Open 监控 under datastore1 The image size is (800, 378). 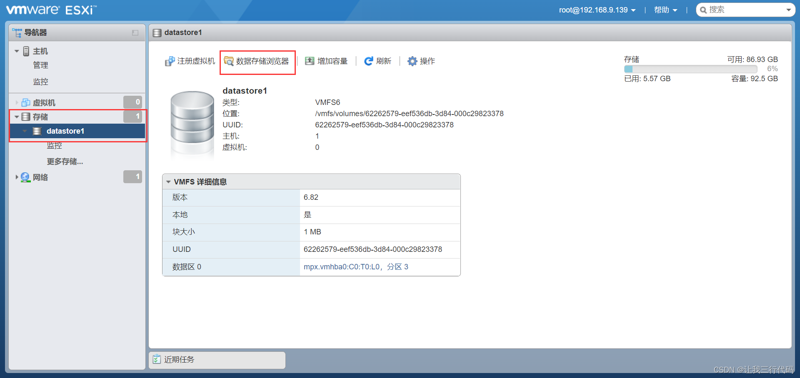54,146
